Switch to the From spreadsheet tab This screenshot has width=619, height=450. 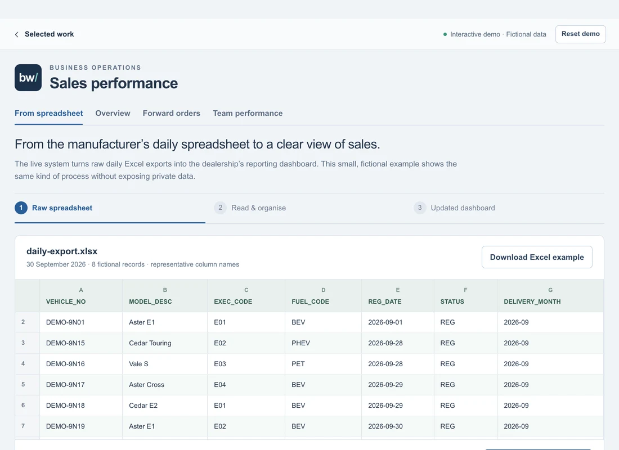click(x=48, y=113)
